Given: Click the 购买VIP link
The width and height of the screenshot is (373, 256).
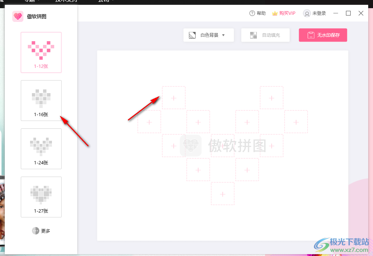Looking at the screenshot, I should pyautogui.click(x=287, y=13).
